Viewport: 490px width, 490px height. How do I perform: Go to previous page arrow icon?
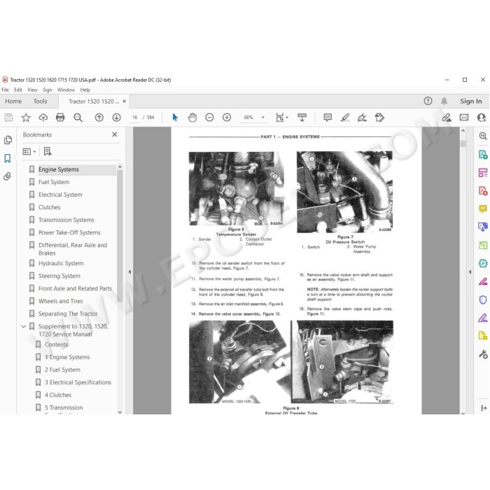pos(99,118)
